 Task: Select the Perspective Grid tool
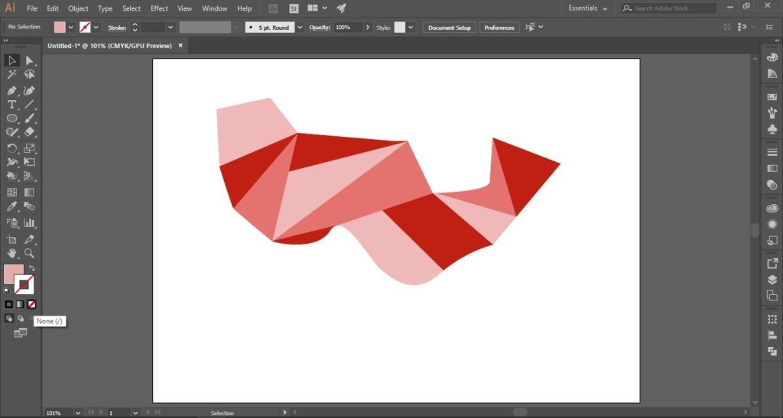[x=30, y=176]
